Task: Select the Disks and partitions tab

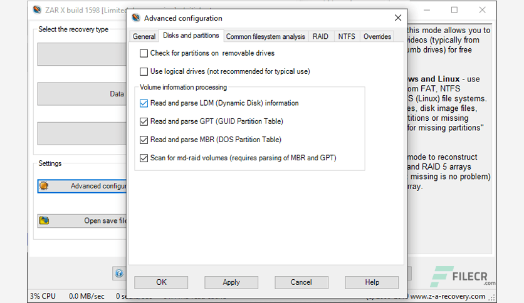Action: pos(191,36)
